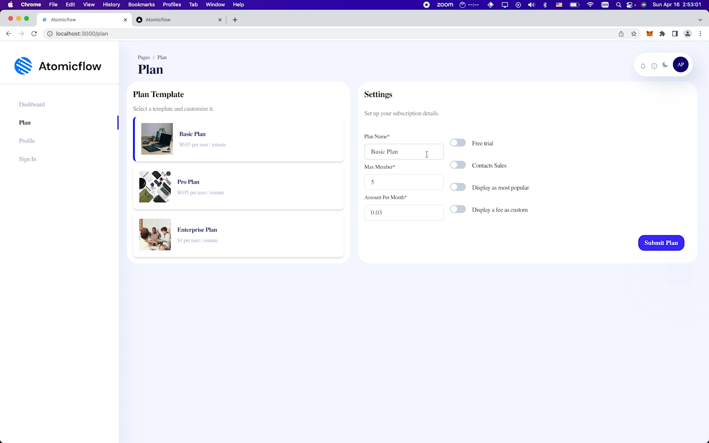
Task: Click the date and time in menu bar
Action: 677,4
